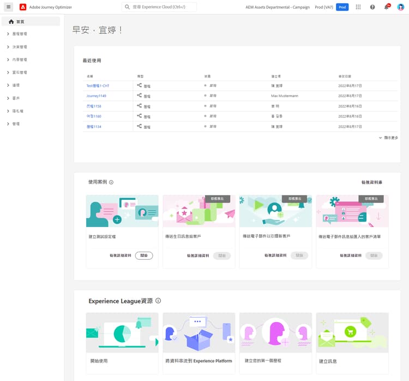
Task: Expand the 歷程管理 sidebar section
Action: [8, 34]
